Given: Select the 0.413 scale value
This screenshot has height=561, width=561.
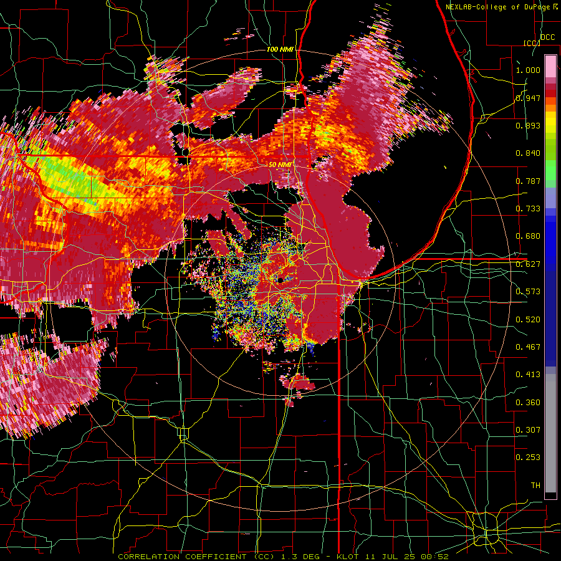Looking at the screenshot, I should (x=528, y=375).
